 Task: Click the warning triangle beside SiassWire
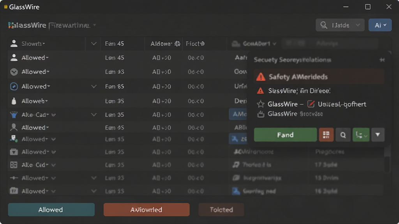pyautogui.click(x=260, y=91)
